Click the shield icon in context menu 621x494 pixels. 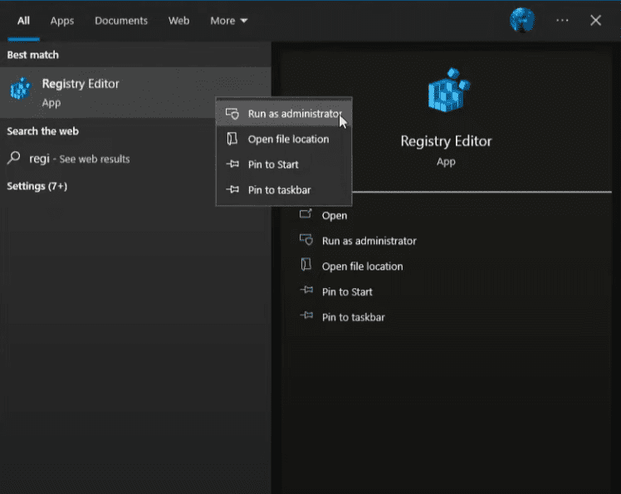click(x=232, y=114)
